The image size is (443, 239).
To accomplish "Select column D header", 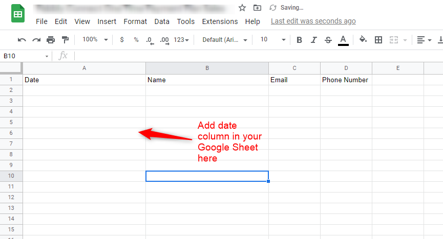I will [x=346, y=68].
